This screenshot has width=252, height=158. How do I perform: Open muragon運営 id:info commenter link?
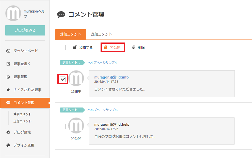coord(111,77)
